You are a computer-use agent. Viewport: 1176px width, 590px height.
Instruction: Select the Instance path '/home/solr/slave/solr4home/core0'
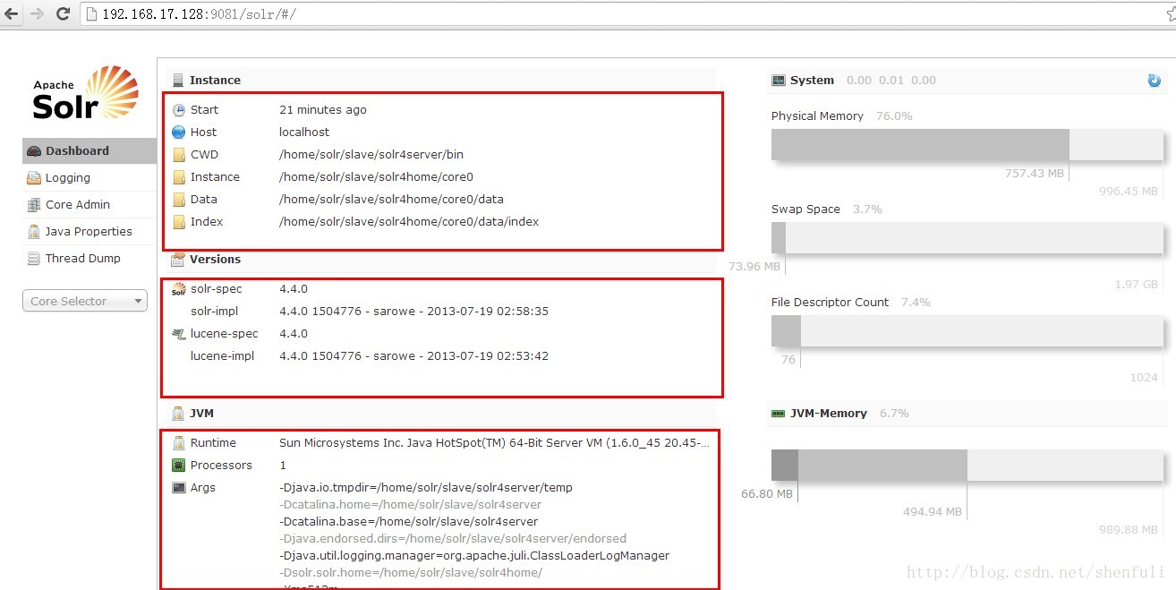click(x=376, y=176)
